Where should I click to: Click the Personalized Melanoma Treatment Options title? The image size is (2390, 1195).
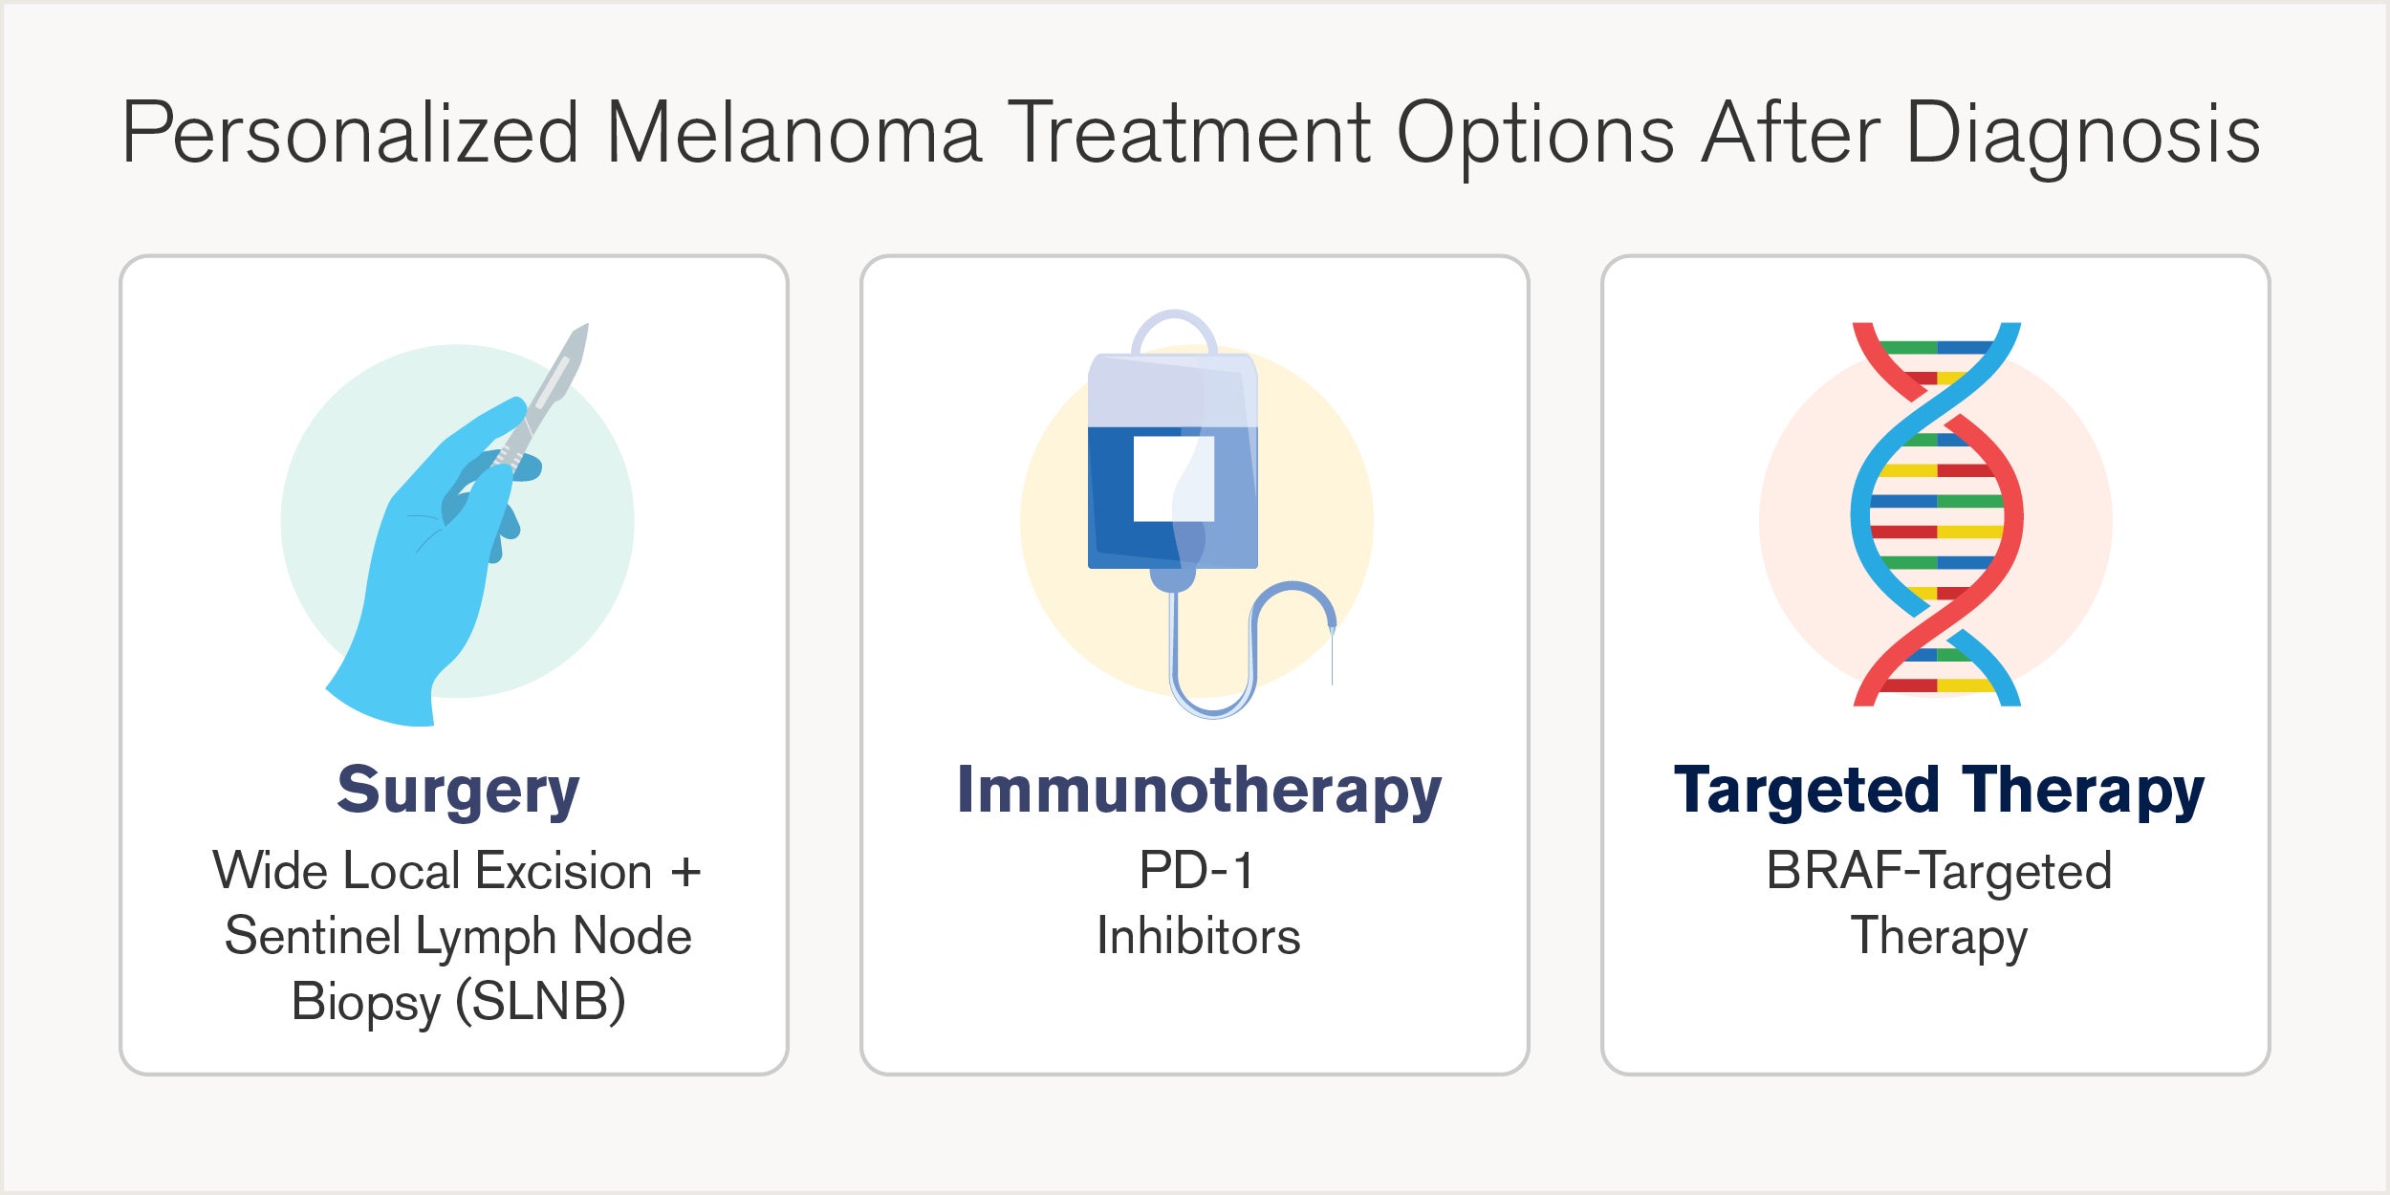click(x=1191, y=134)
